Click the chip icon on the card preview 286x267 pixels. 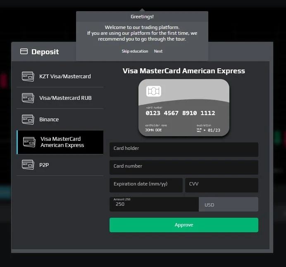(154, 91)
